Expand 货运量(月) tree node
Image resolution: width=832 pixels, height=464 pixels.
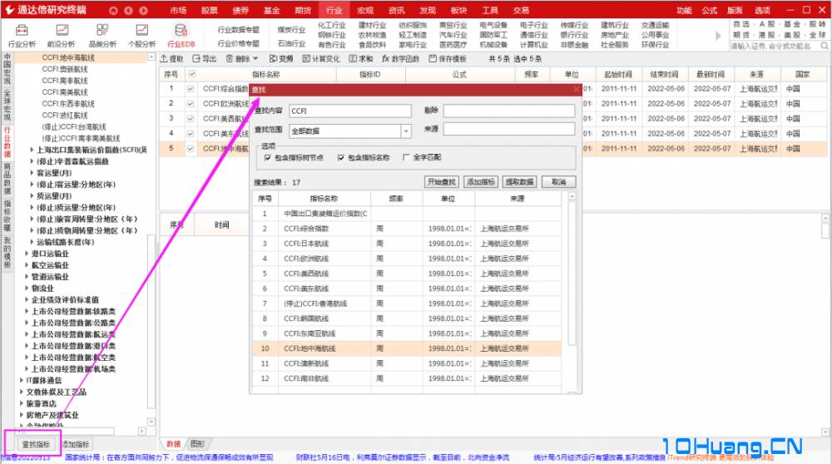pos(32,196)
